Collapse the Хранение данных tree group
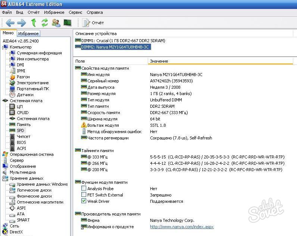 tap(26, 178)
